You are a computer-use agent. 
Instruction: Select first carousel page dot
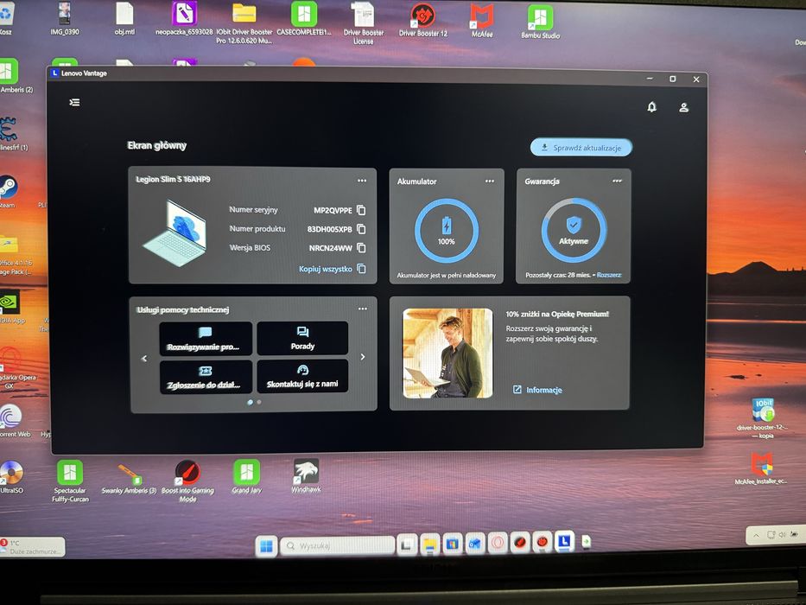[x=251, y=402]
